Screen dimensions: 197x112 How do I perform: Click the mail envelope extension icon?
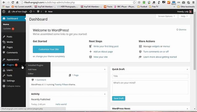coord(184,2)
